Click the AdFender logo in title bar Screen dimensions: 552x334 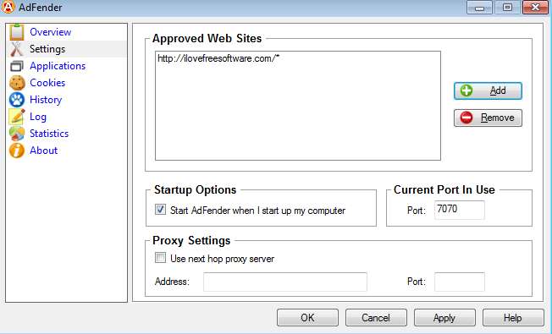click(x=8, y=7)
